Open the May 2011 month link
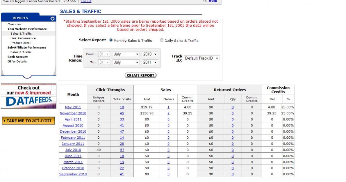The height and width of the screenshot is (182, 346). coord(73,107)
